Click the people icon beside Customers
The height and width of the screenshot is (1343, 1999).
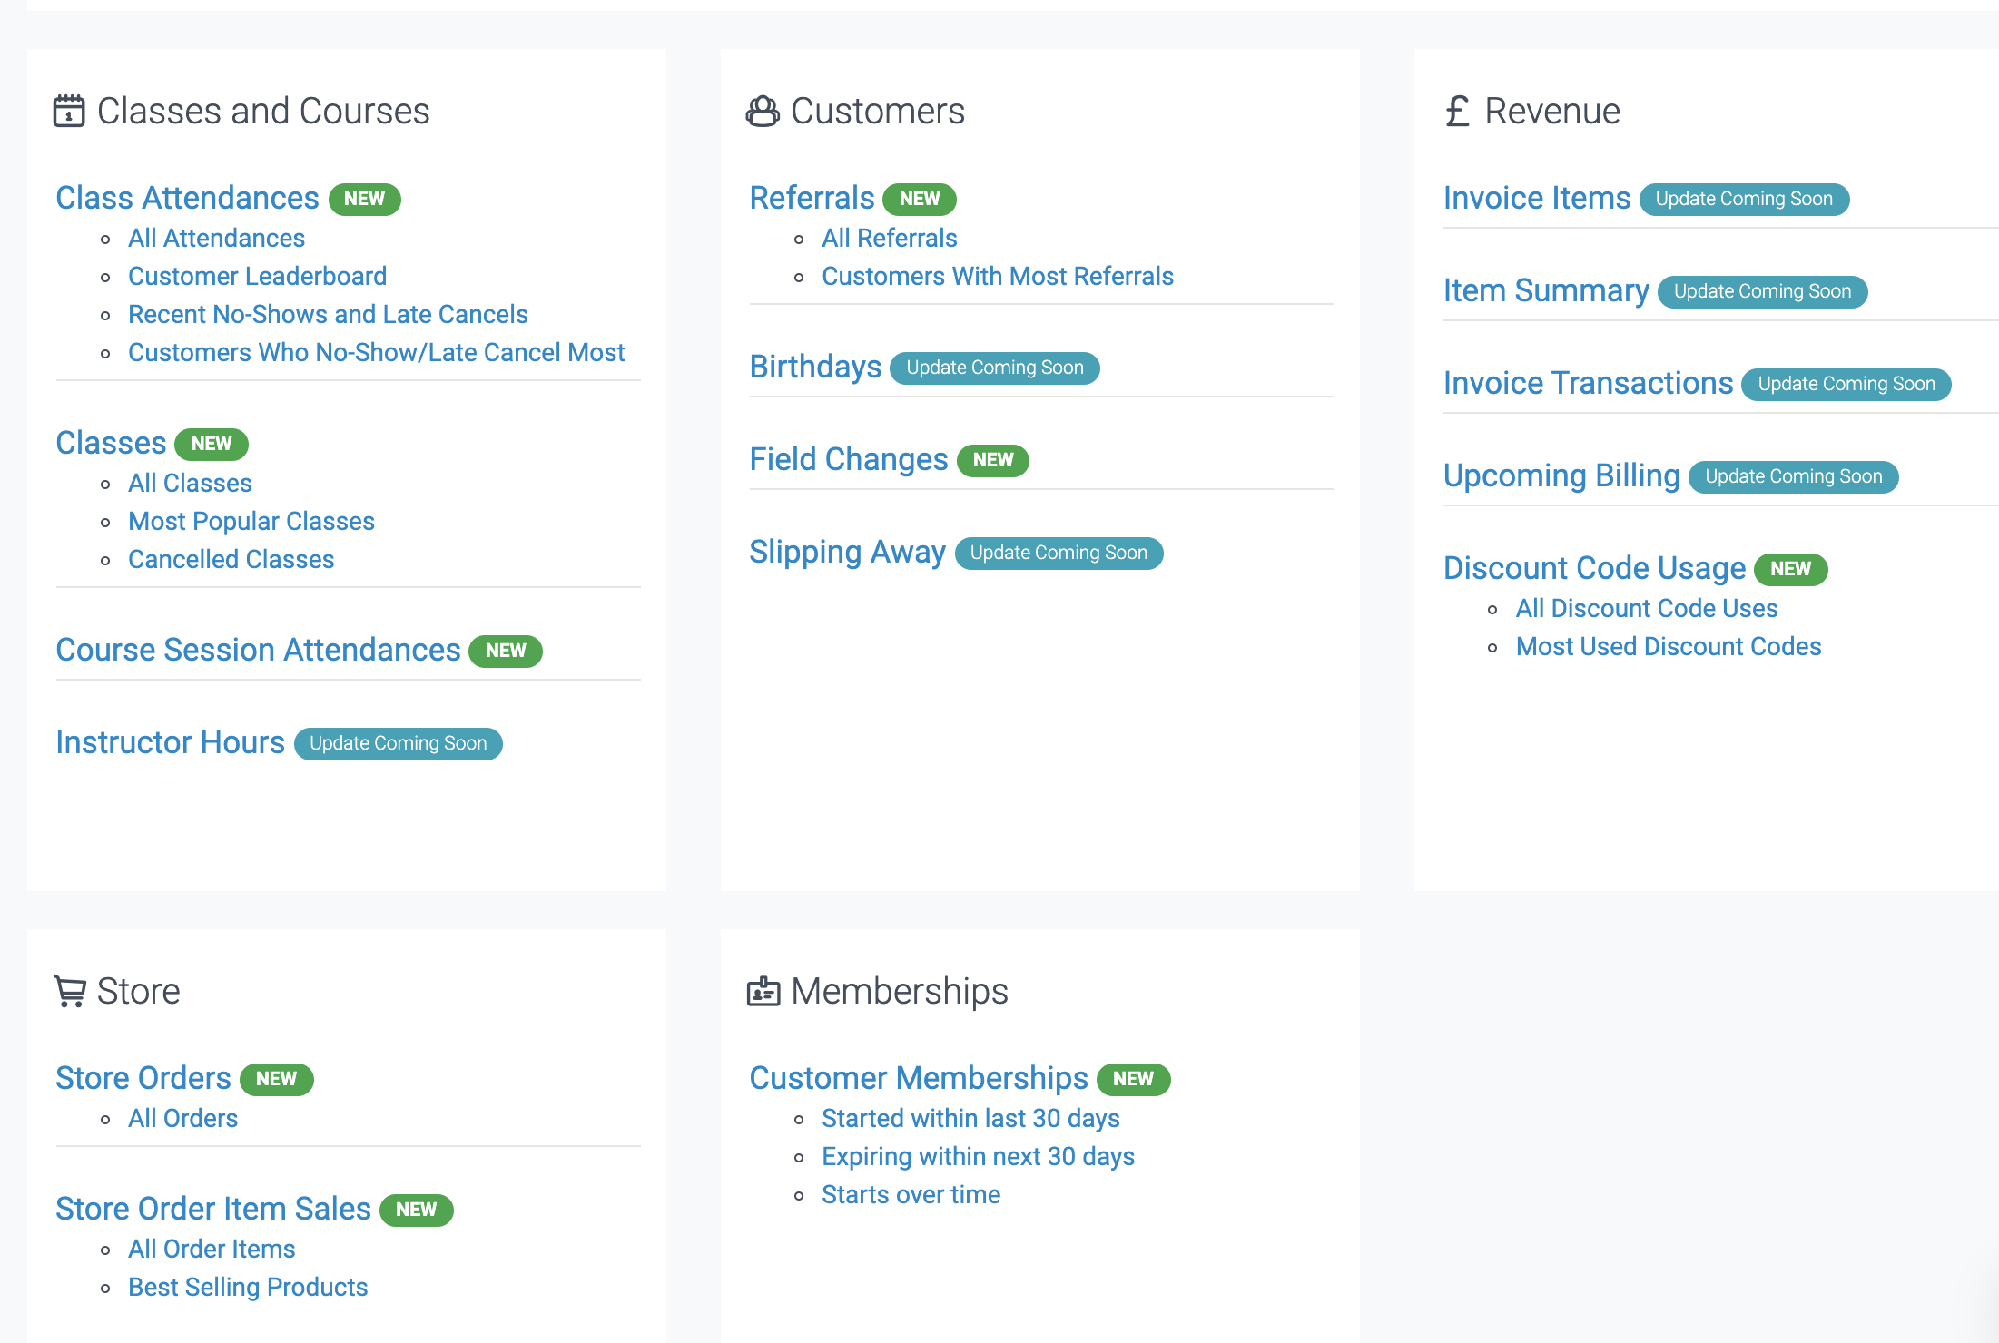click(x=763, y=112)
